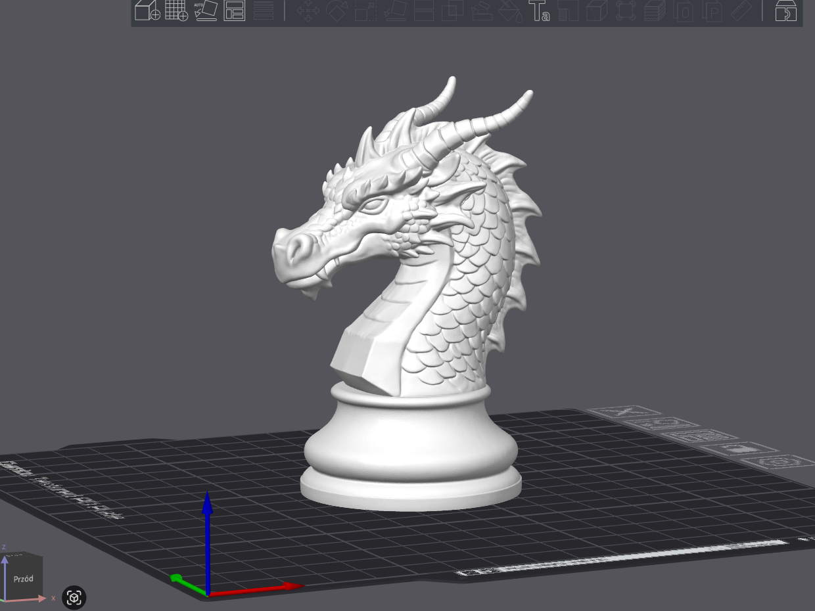Click the plate's fourth side icon
The width and height of the screenshot is (815, 611).
tap(740, 449)
